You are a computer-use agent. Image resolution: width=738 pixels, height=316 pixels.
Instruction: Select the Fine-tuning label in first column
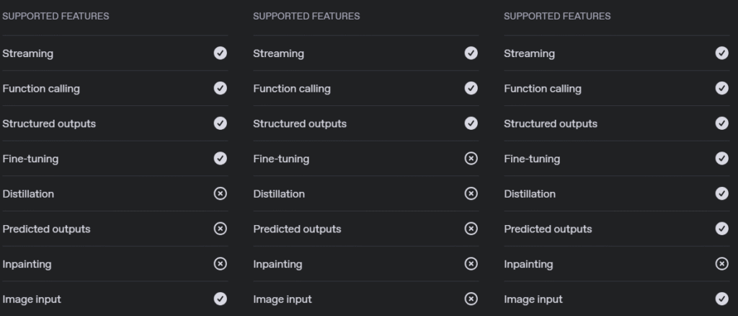30,159
